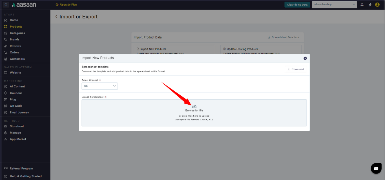
Task: Close the Import New Products dialog
Action: tap(305, 58)
